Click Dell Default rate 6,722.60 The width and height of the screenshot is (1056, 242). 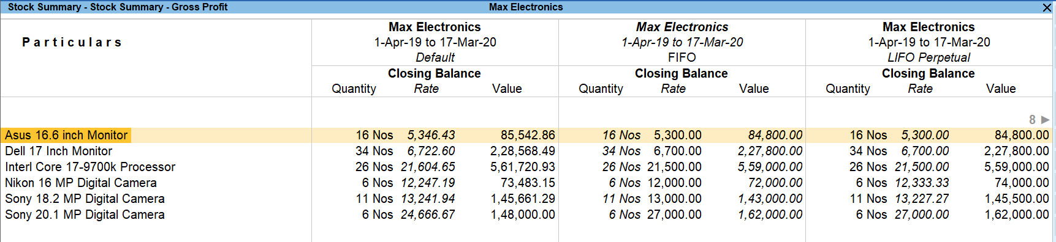coord(431,151)
